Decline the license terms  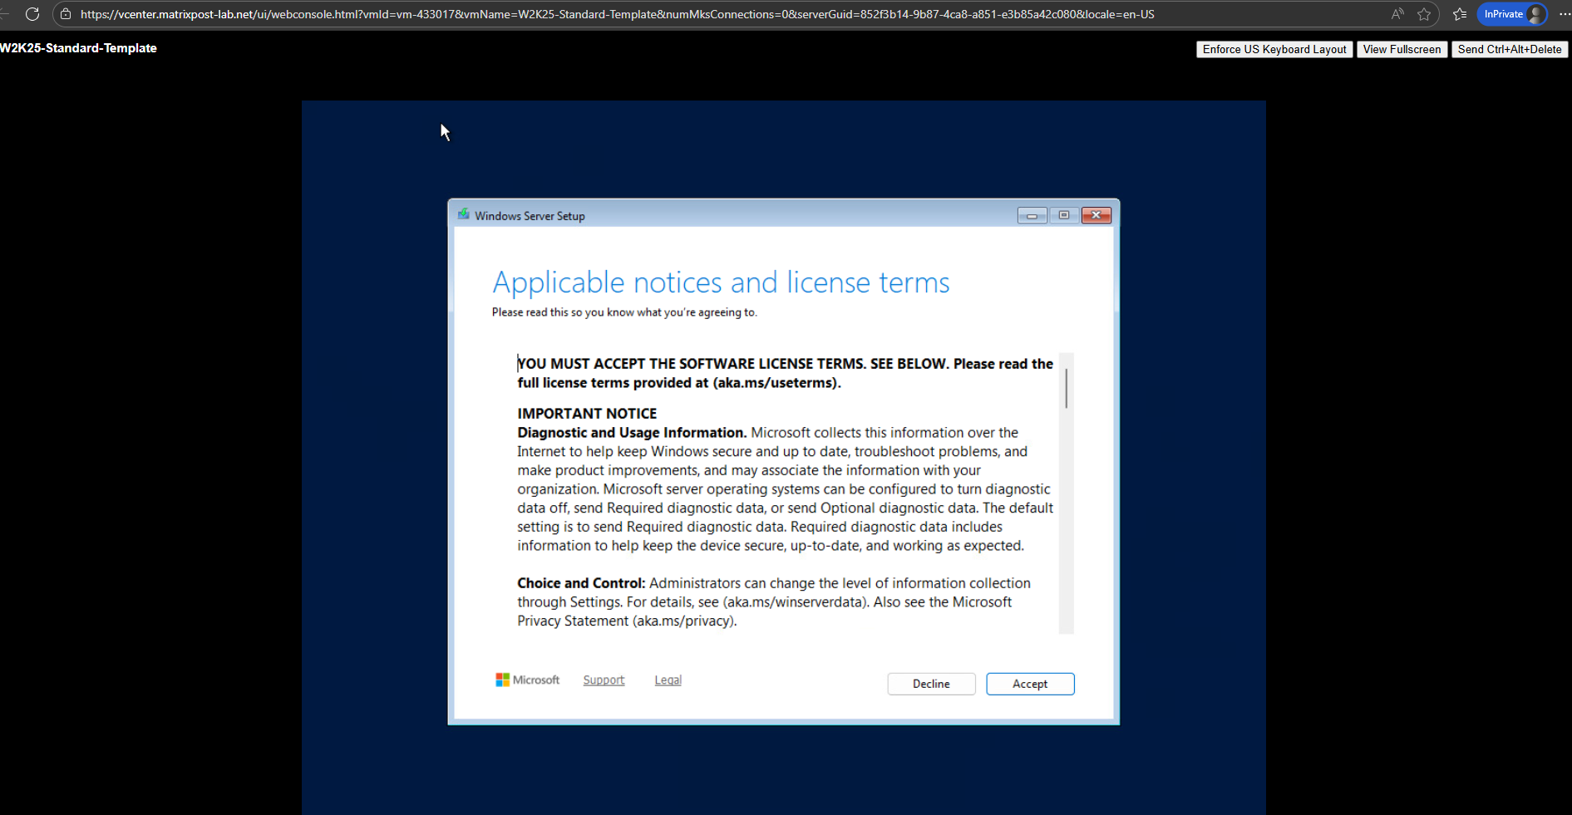click(931, 684)
